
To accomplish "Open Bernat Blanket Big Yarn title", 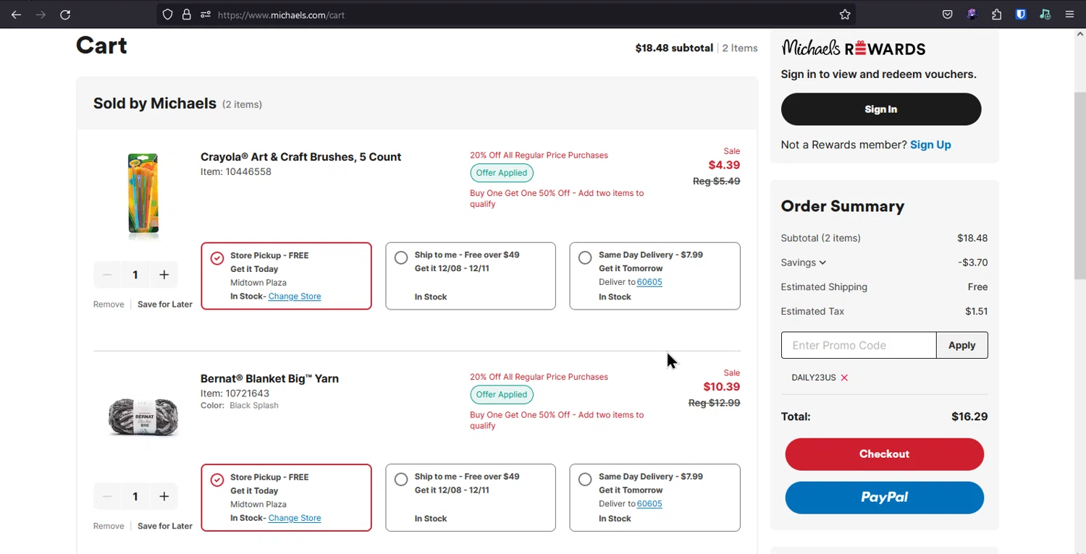I will click(x=269, y=378).
